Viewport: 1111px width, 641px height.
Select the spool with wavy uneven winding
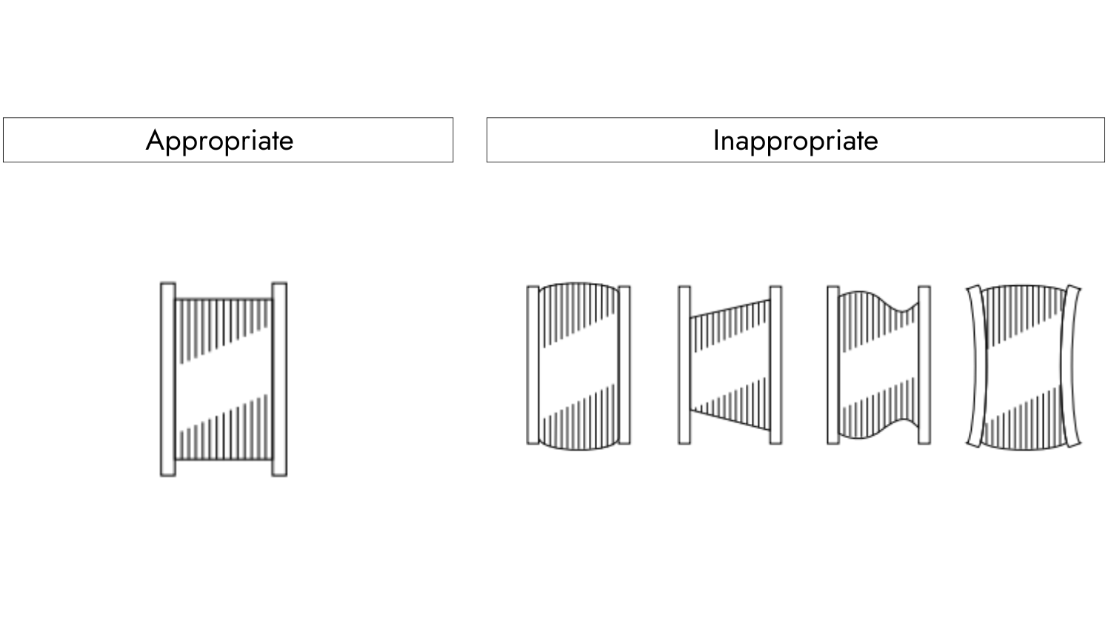coord(878,365)
